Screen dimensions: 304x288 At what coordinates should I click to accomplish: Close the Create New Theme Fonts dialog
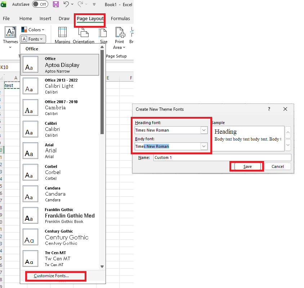[285, 109]
